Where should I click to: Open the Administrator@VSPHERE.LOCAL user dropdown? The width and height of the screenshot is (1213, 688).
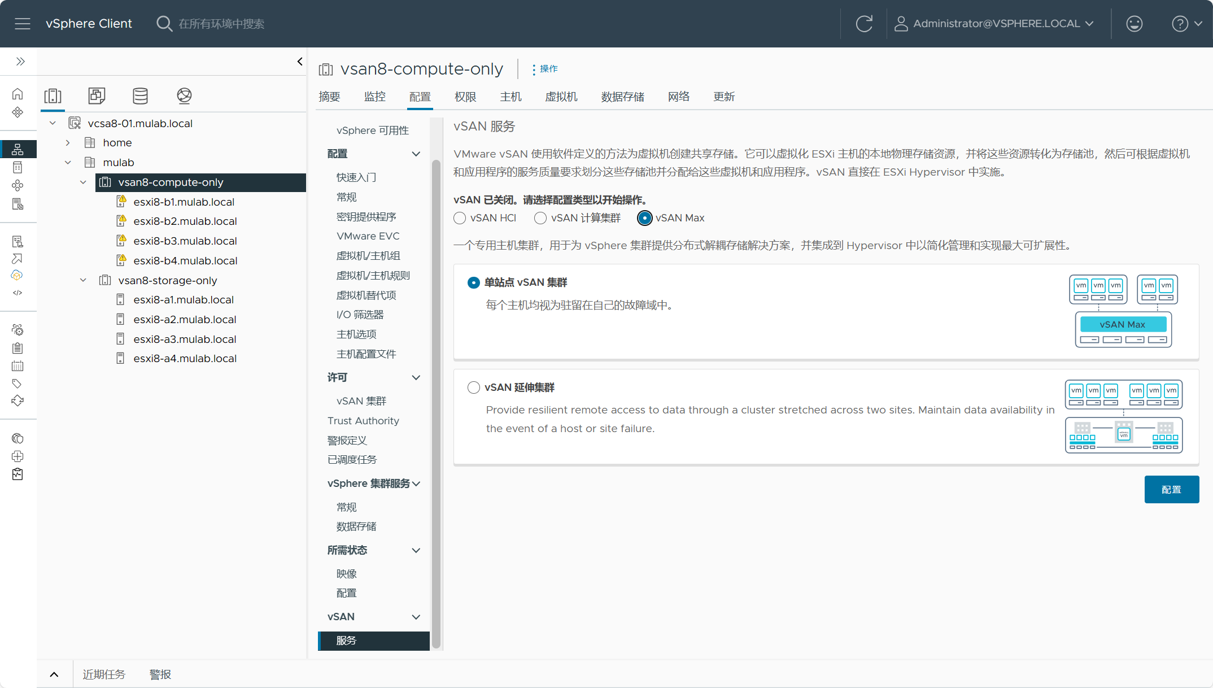[994, 24]
